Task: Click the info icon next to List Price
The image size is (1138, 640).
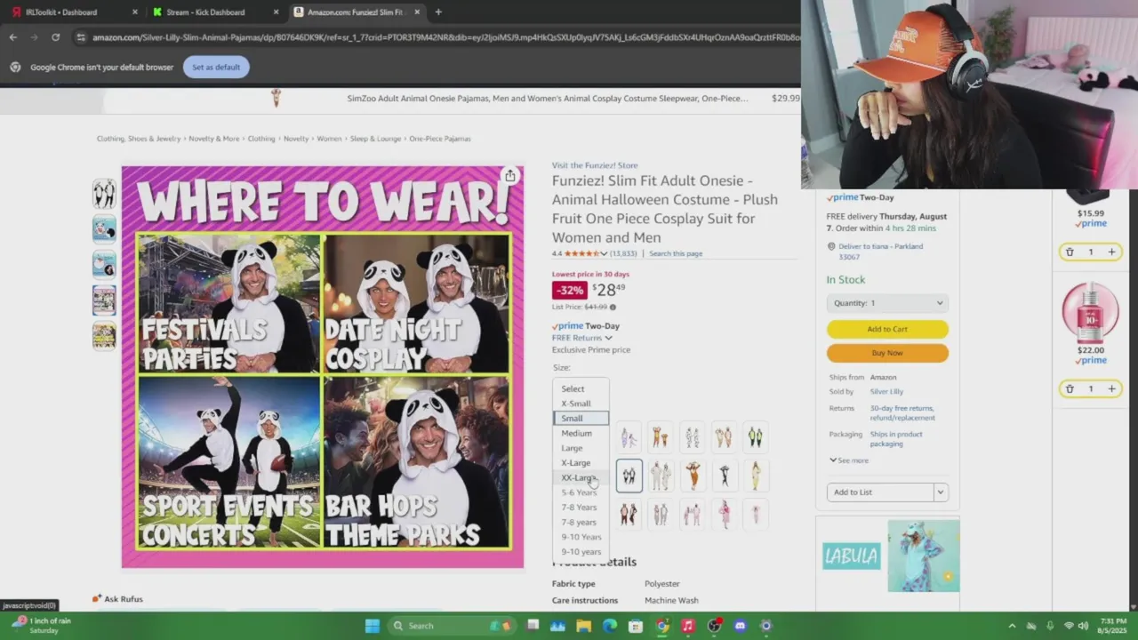Action: 613,308
